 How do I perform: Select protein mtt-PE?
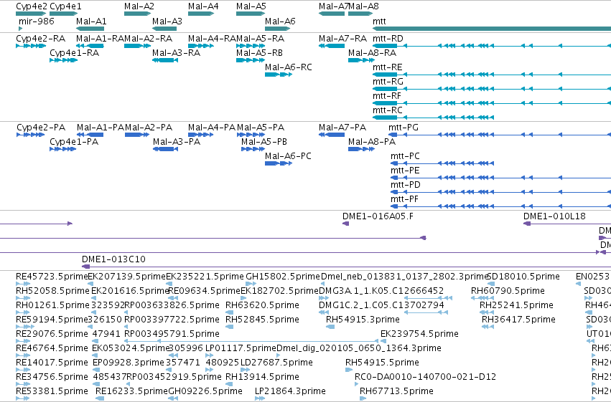(x=500, y=178)
